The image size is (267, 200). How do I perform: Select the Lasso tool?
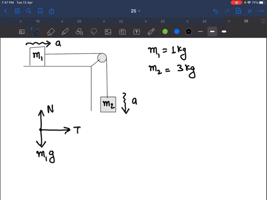click(x=93, y=32)
